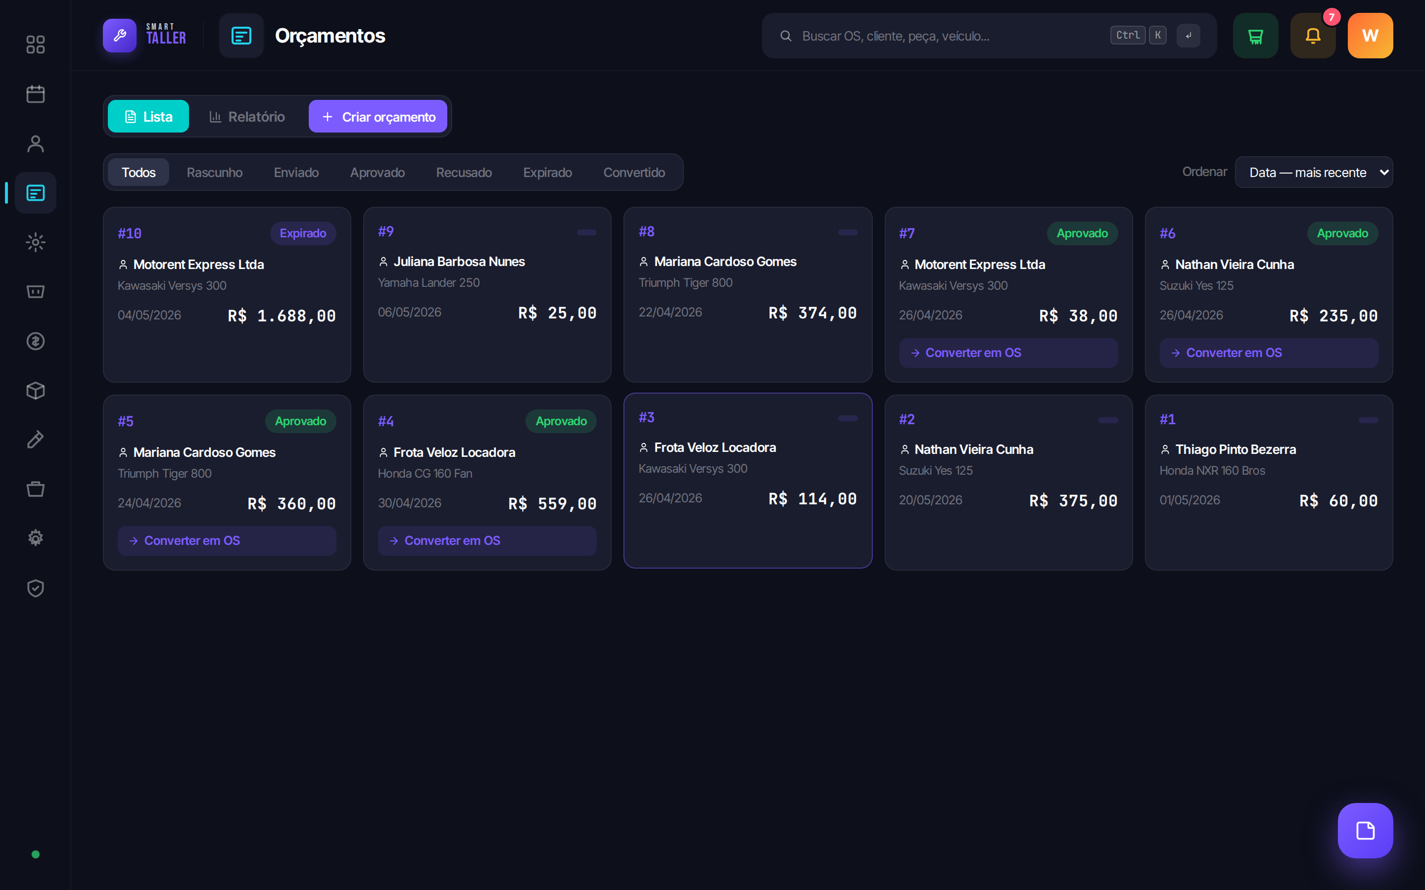Open the Ordenar sort dropdown

click(x=1314, y=172)
